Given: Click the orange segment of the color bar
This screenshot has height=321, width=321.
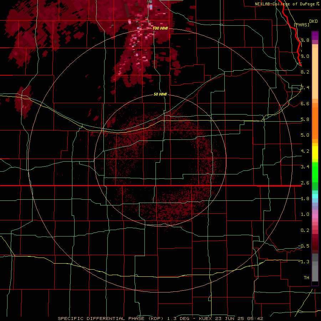Looking at the screenshot, I should click(315, 123).
